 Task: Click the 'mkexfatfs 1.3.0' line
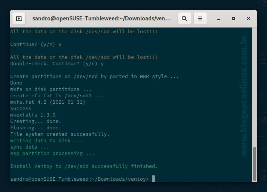coord(33,115)
